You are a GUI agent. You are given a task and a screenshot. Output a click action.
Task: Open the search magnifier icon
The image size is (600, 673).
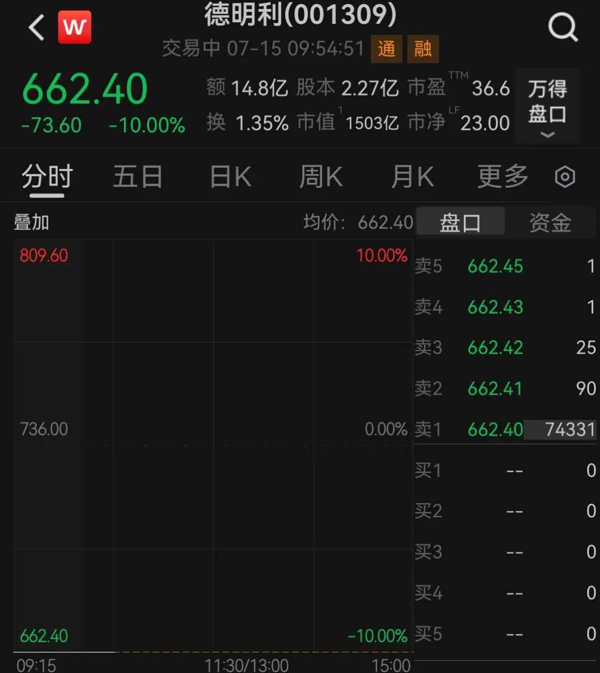click(563, 27)
